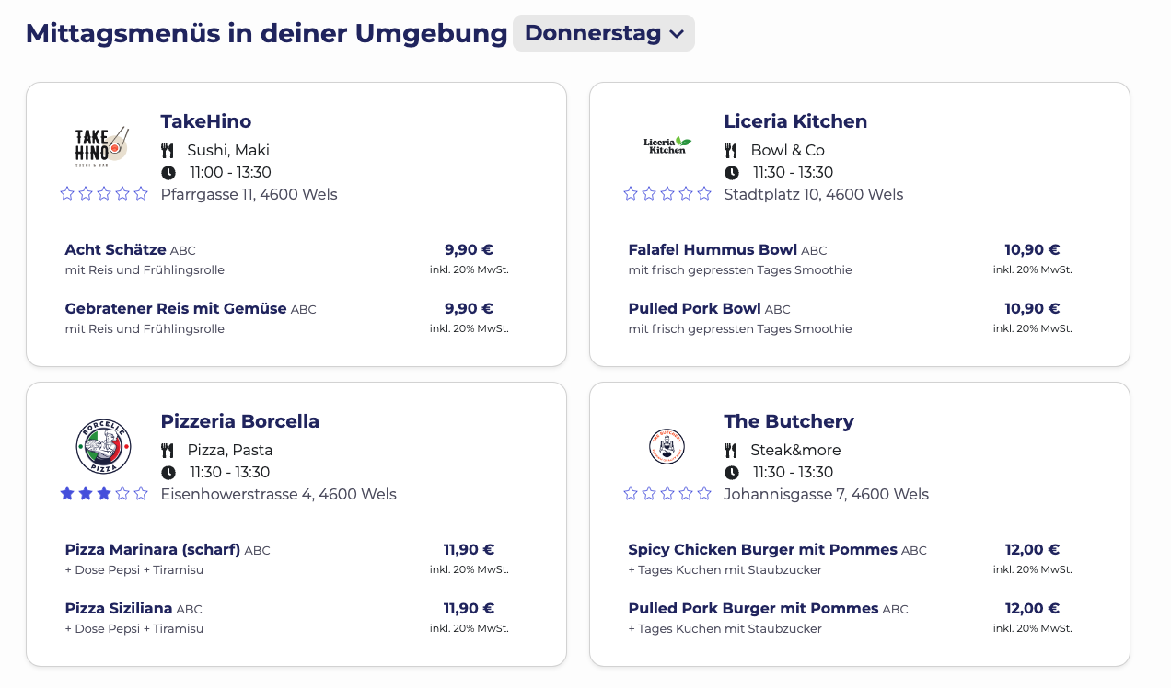Open the TakeHino restaurant title
Image resolution: width=1171 pixels, height=688 pixels.
tap(205, 121)
